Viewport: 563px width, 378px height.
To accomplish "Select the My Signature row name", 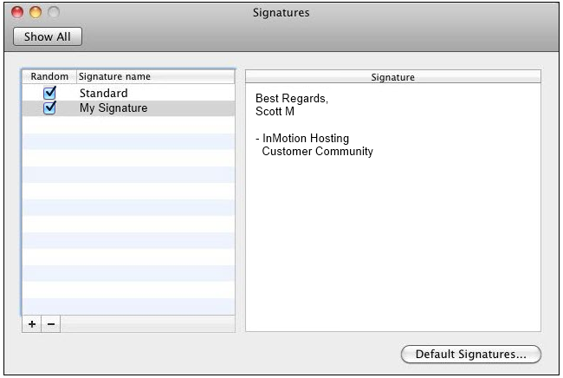I will [113, 108].
